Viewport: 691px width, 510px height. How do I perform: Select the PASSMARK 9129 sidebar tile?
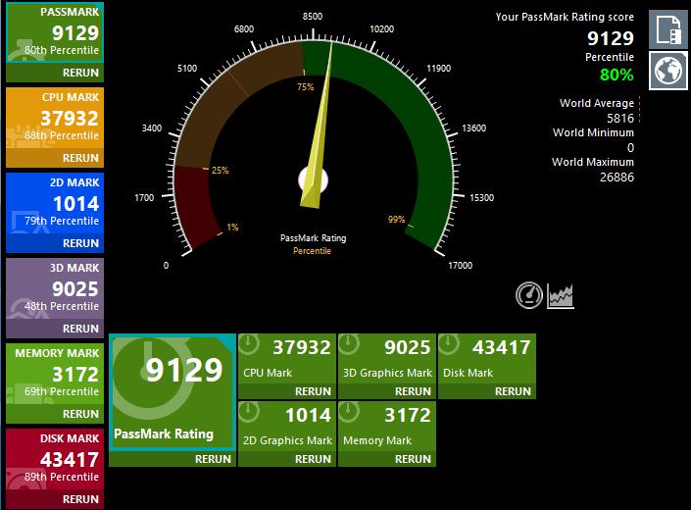tap(55, 32)
